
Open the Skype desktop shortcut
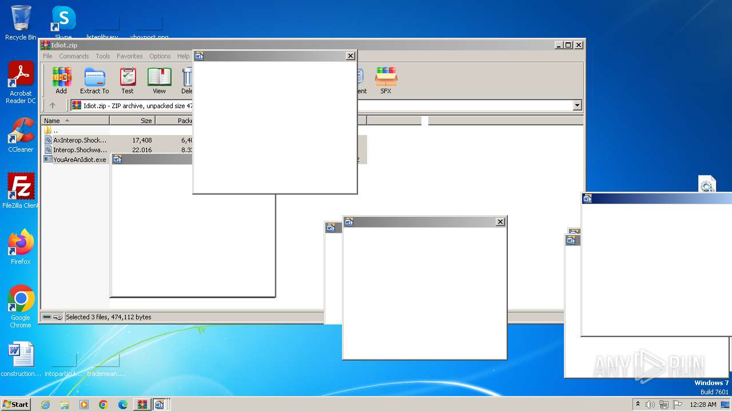click(63, 22)
